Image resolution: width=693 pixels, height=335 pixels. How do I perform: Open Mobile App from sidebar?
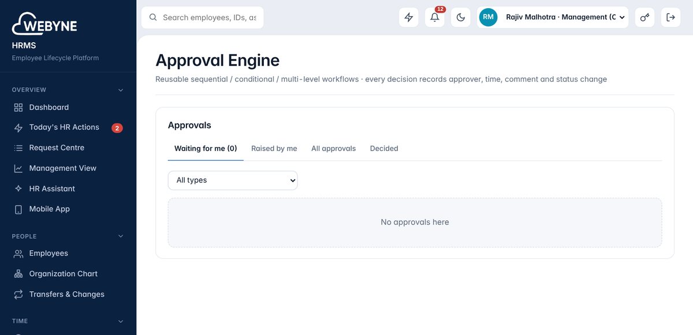50,209
